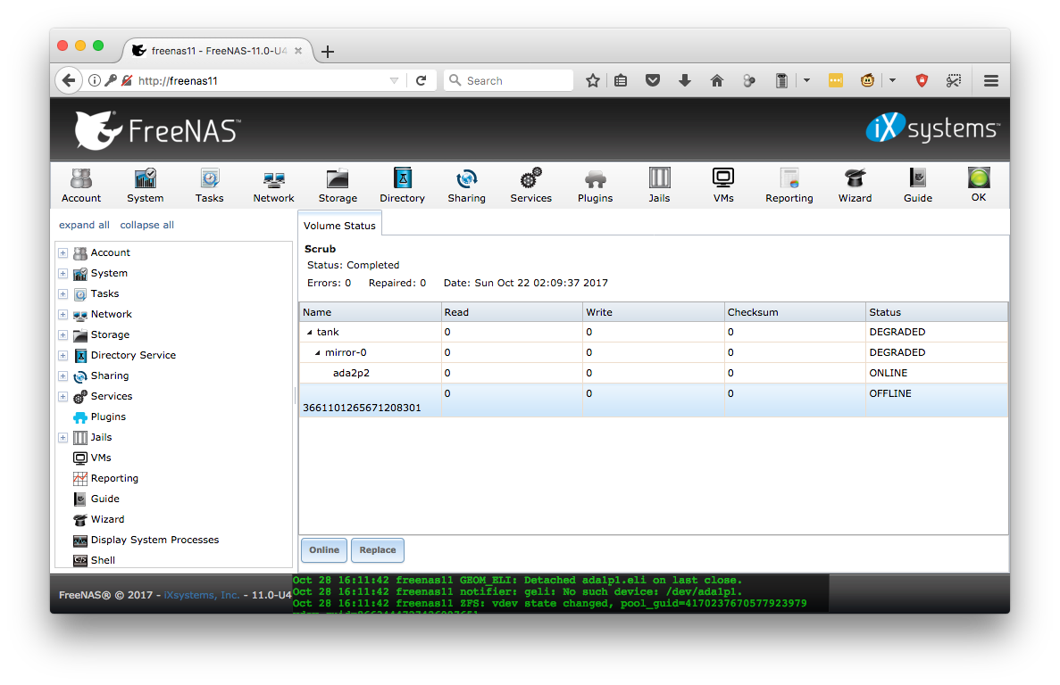
Task: Click the expand all link
Action: click(84, 225)
